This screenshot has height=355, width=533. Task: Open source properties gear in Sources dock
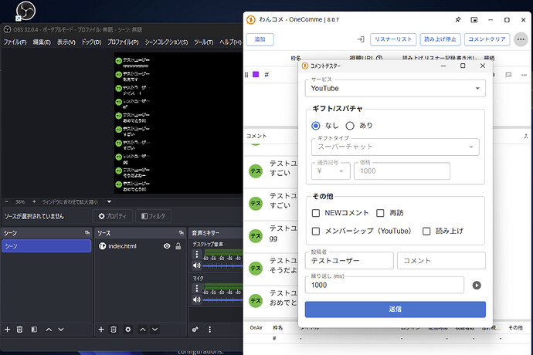(x=128, y=330)
